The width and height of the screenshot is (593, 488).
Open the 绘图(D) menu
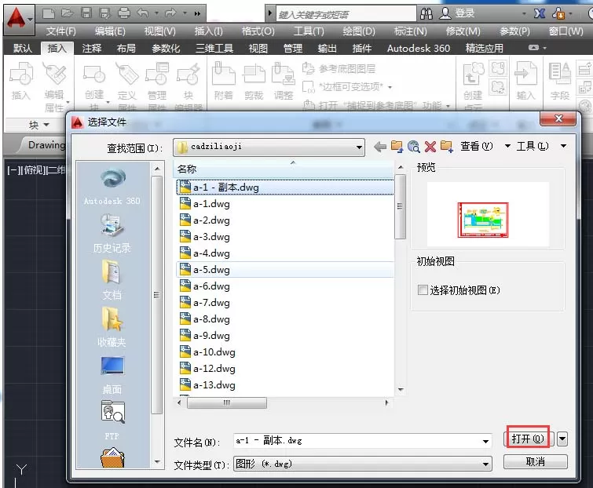pos(358,31)
